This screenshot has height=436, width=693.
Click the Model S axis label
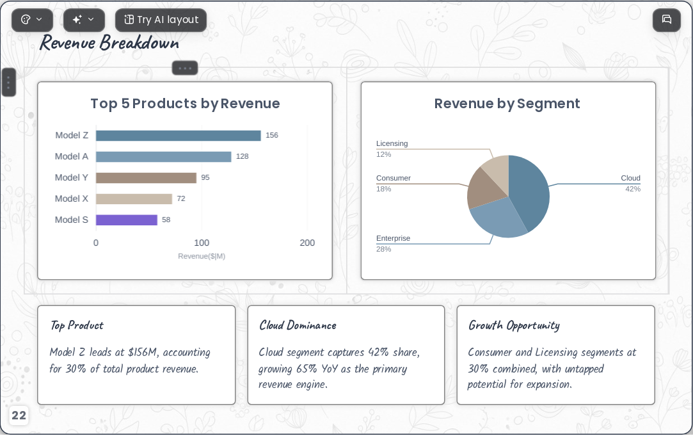click(72, 220)
